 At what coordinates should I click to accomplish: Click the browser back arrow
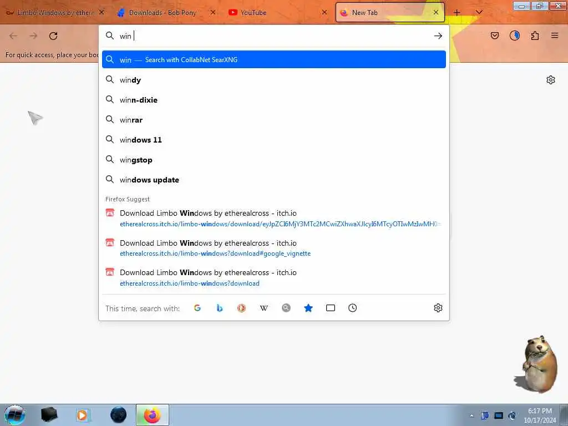[13, 36]
